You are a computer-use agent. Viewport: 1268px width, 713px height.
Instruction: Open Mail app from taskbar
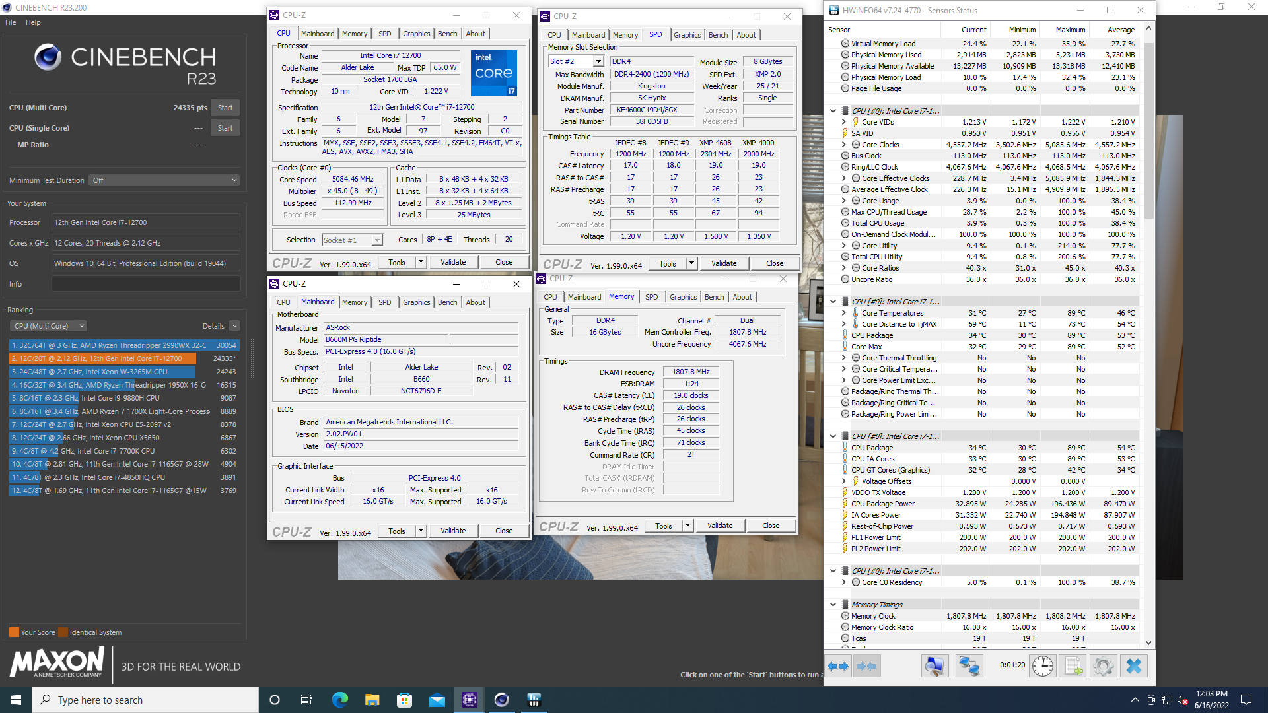(437, 700)
